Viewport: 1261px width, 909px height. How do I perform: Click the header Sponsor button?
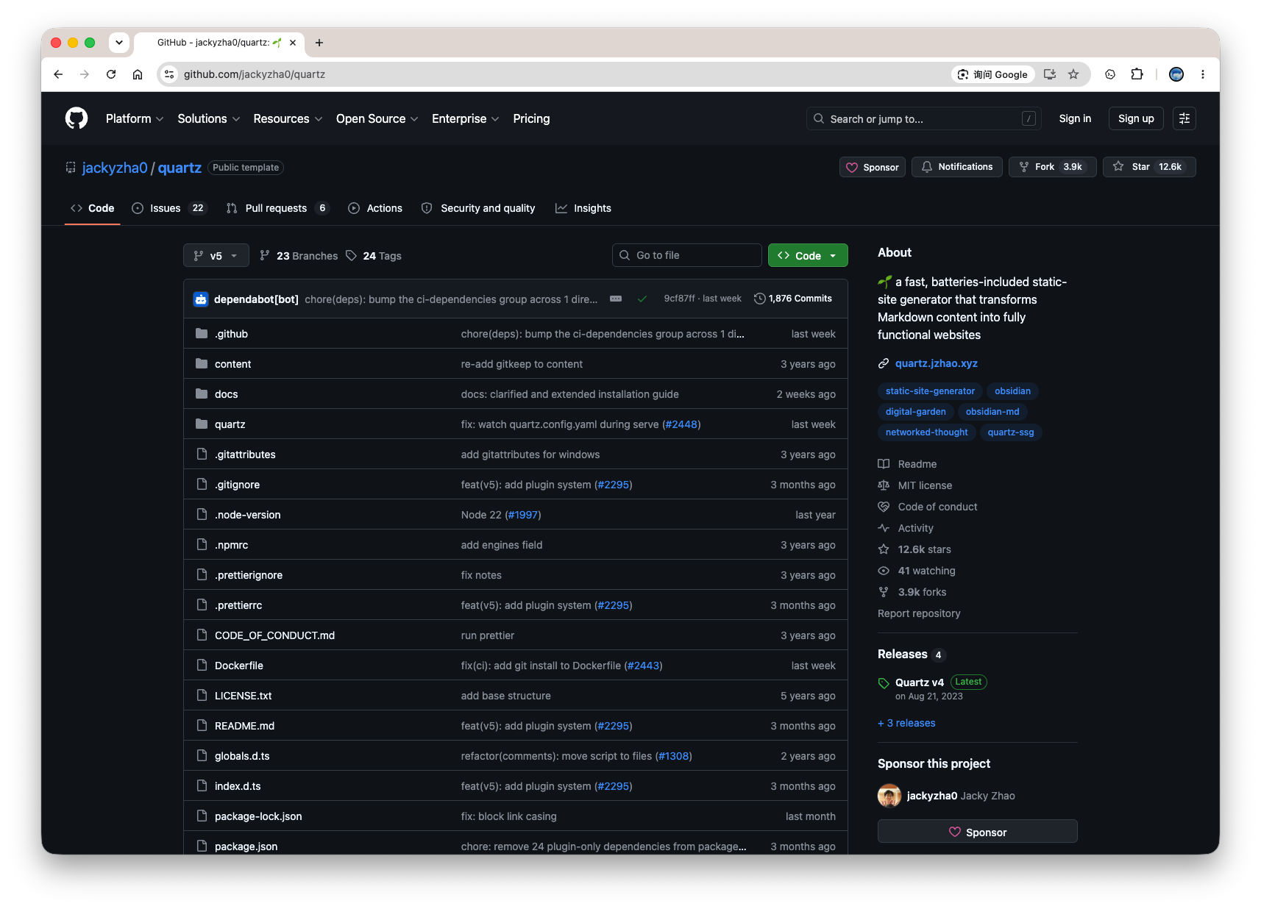coord(873,167)
